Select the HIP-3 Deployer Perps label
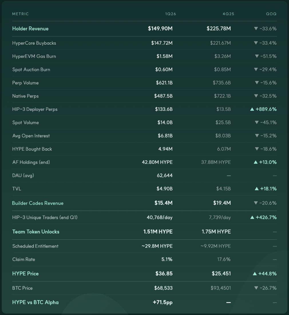The height and width of the screenshot is (315, 289). 35,109
